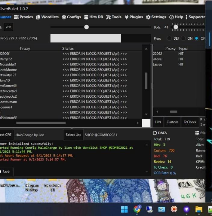
Task: Click the start position input showing 780
Action: [8, 27]
